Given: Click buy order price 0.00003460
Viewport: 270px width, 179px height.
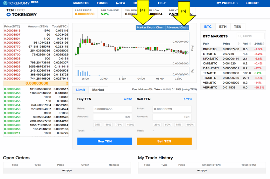Looking at the screenshot, I should click(12, 89).
